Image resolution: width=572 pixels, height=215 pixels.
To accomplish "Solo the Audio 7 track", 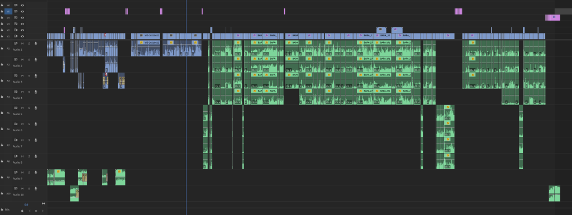I will click(x=29, y=140).
